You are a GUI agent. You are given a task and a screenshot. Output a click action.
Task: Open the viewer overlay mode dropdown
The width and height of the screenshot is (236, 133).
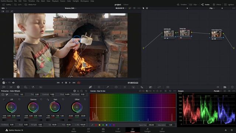(x=4, y=83)
